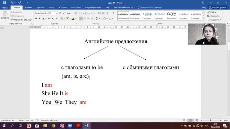Screen dimensions: 230x129
Task: Clear all formatting with the eraser icon
Action: point(75,13)
